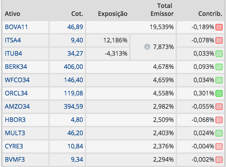Sort by the Contrib. column header
226x167 pixels.
point(210,14)
